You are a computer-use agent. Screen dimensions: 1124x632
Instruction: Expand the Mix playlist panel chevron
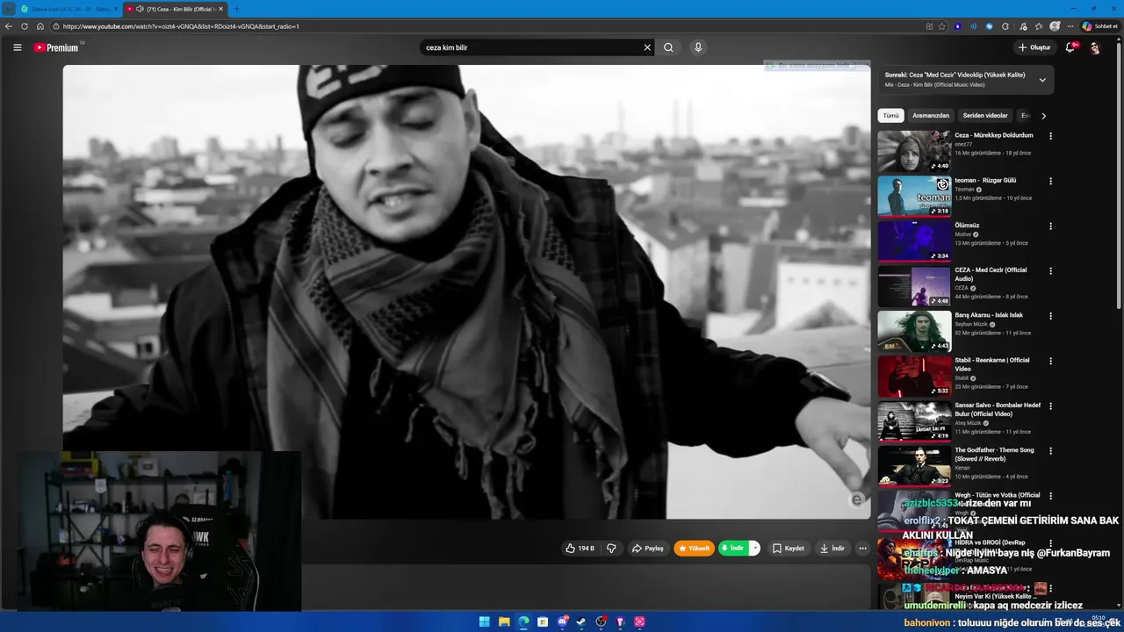(1042, 80)
